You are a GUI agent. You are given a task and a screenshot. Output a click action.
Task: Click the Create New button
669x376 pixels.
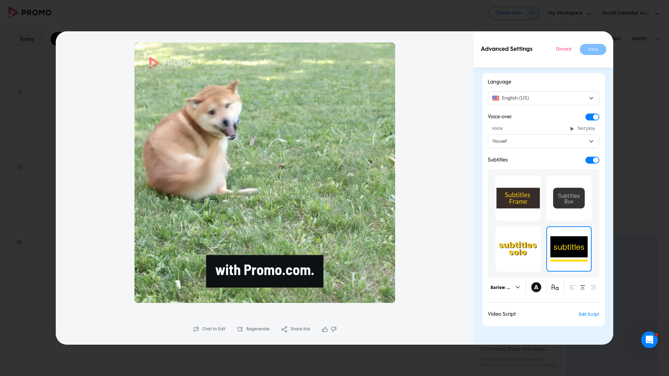click(x=508, y=13)
